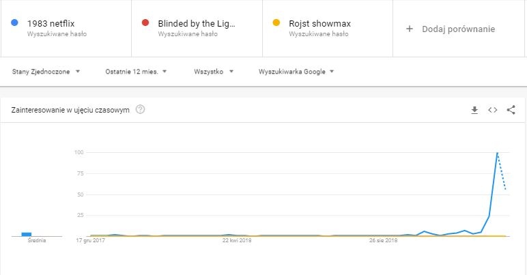Click the blue Średnia average bar
The height and width of the screenshot is (275, 527).
point(27,234)
